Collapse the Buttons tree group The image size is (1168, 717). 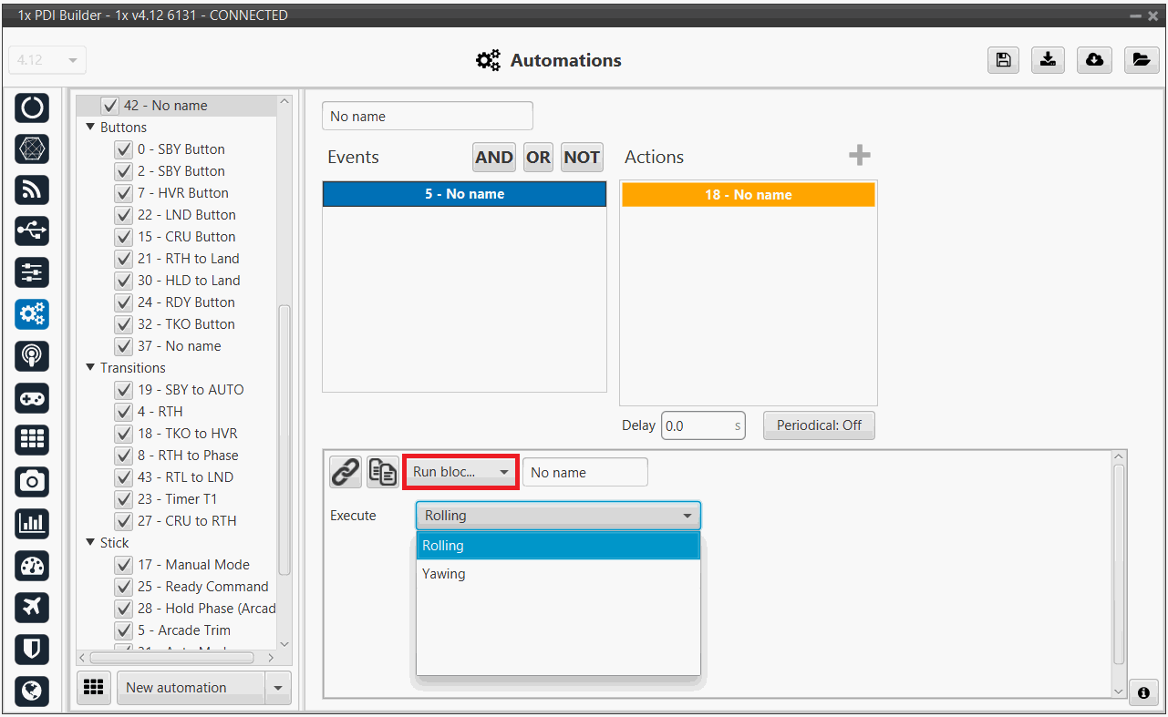[x=90, y=128]
